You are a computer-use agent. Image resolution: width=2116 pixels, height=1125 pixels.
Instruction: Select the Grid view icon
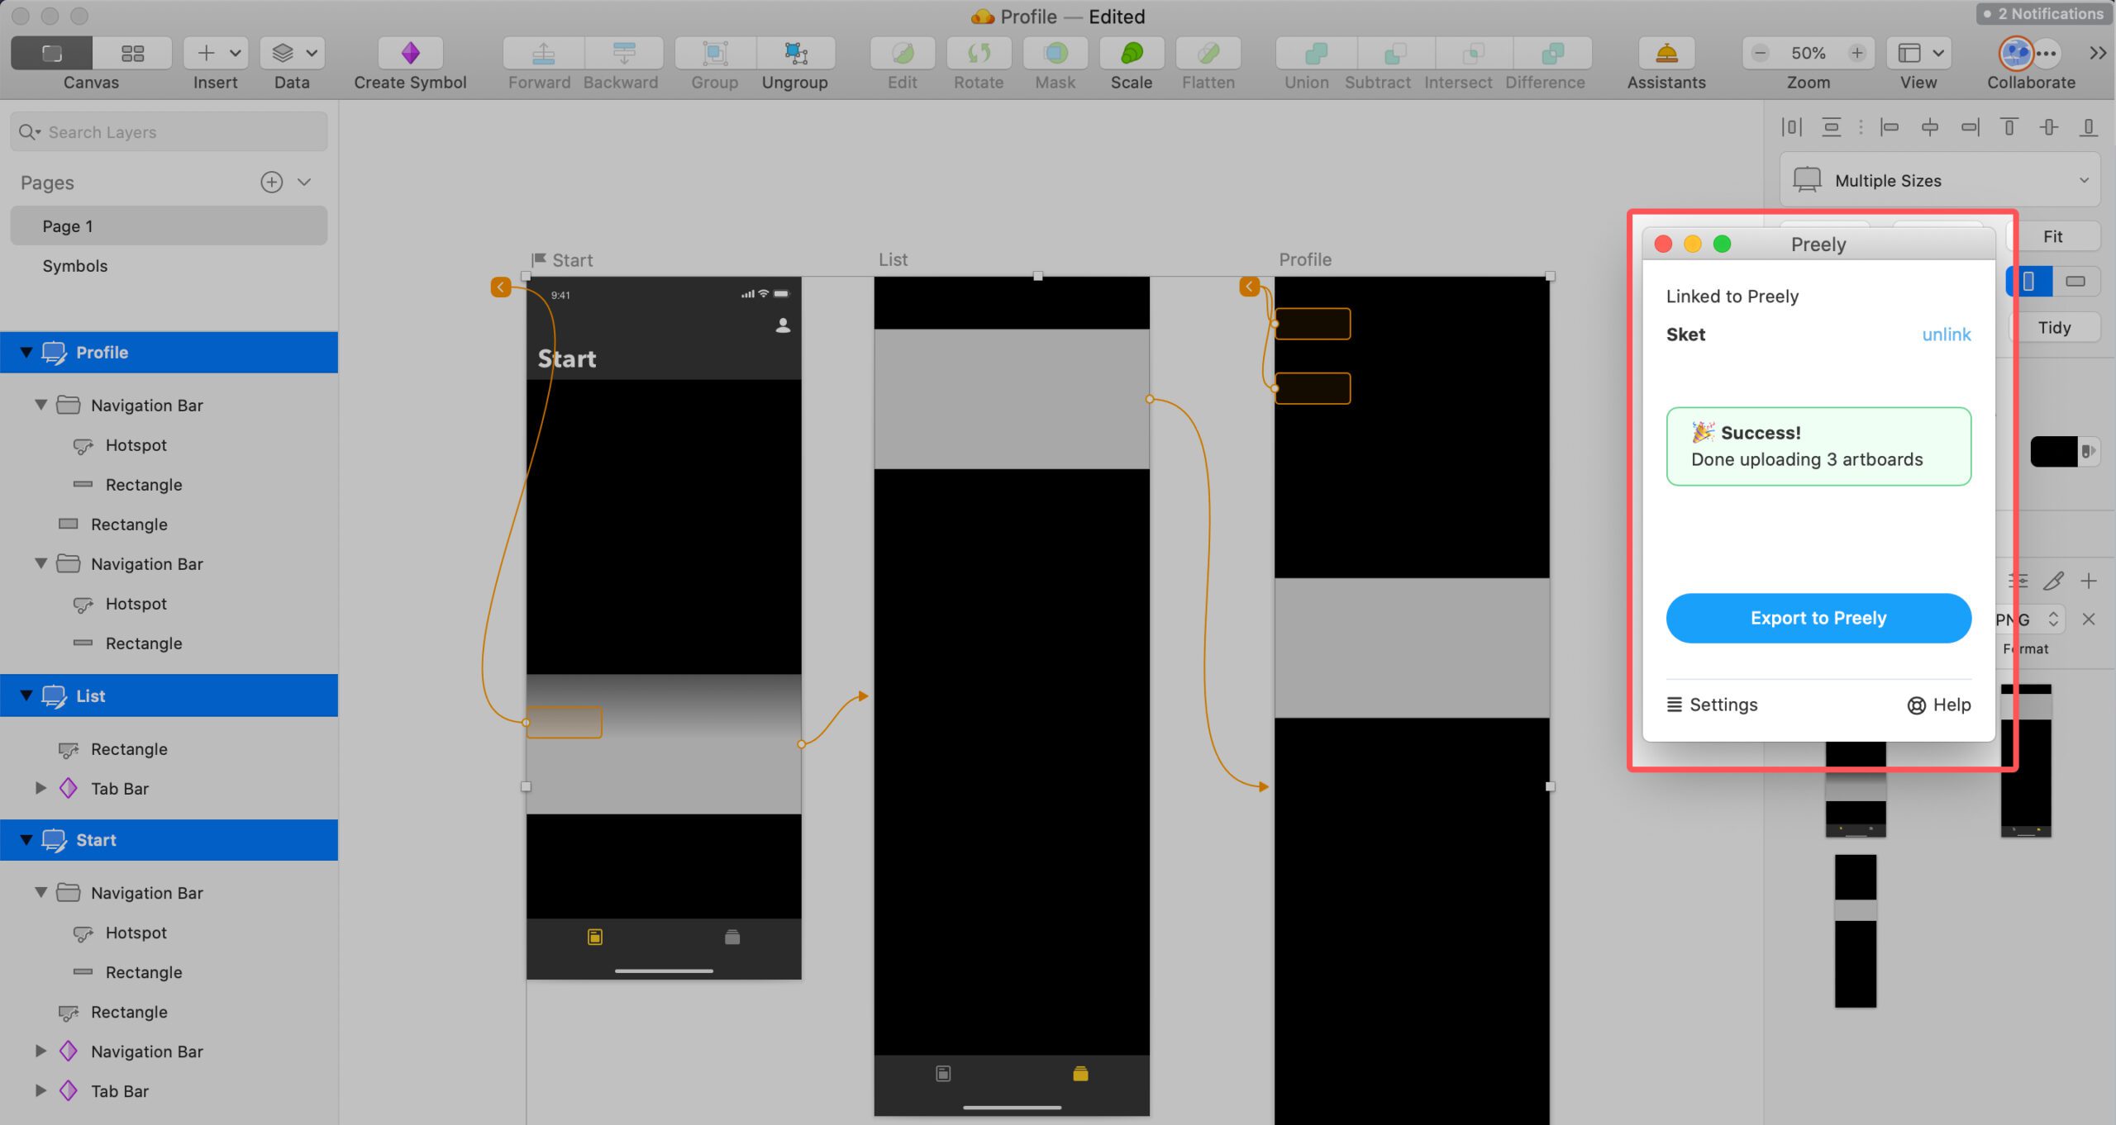(133, 53)
